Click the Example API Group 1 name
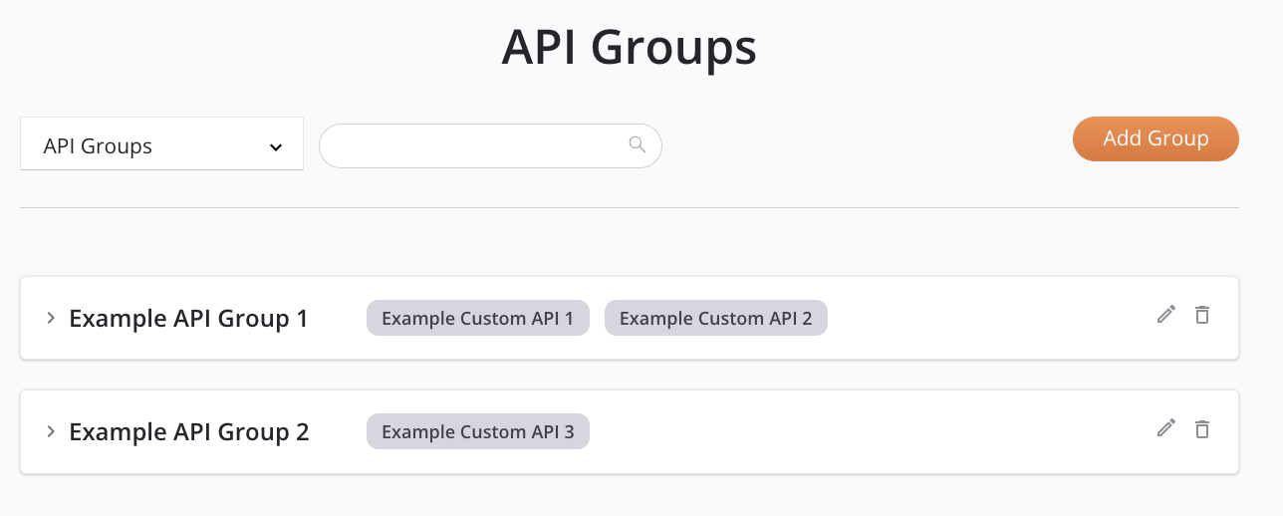Screen dimensions: 1283x516 [188, 319]
